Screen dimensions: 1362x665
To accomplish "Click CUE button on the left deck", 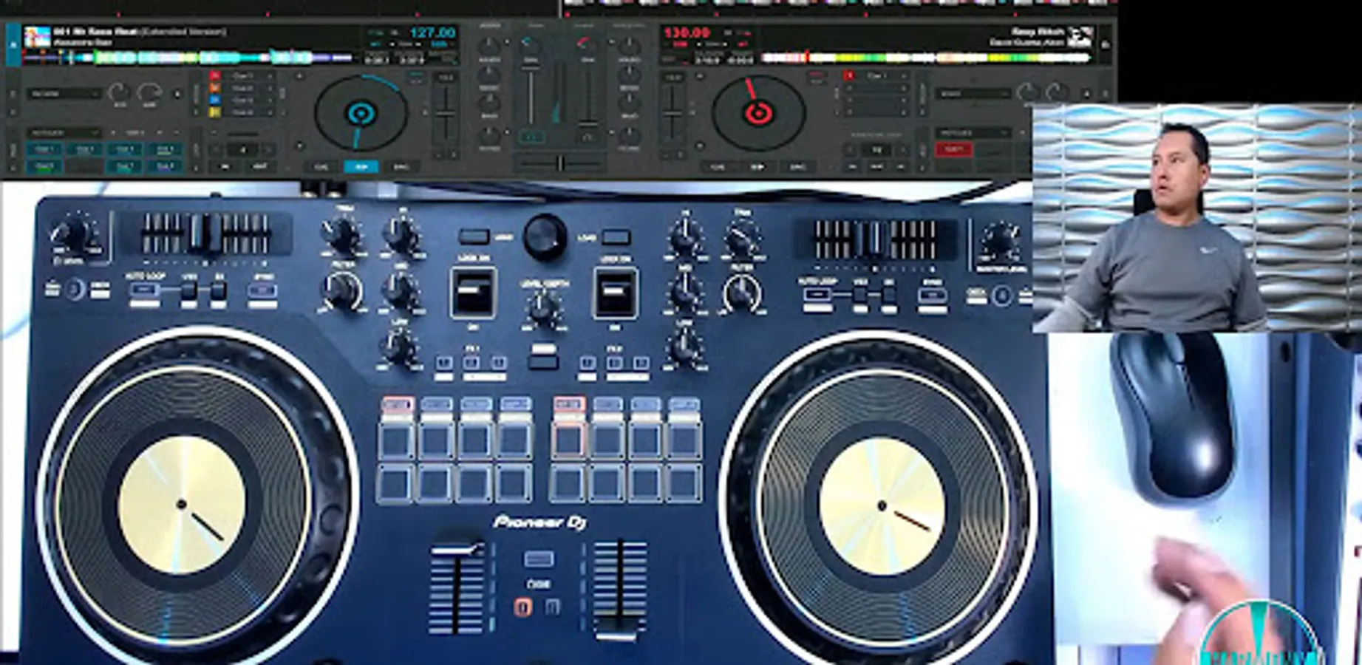I will pyautogui.click(x=321, y=167).
